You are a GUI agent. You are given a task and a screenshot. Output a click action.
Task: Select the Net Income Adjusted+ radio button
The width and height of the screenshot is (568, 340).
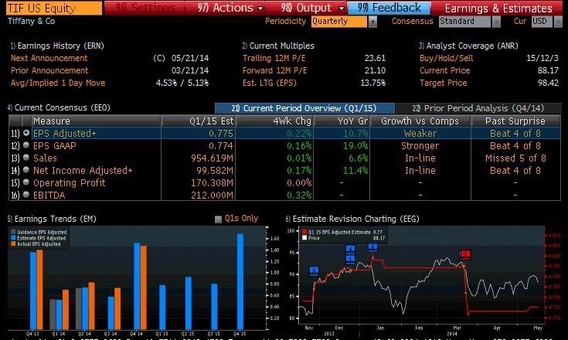(x=26, y=170)
